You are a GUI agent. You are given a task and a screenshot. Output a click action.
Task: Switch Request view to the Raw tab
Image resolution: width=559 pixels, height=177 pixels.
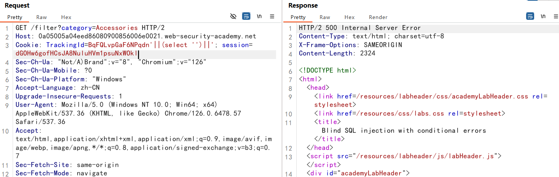42,17
